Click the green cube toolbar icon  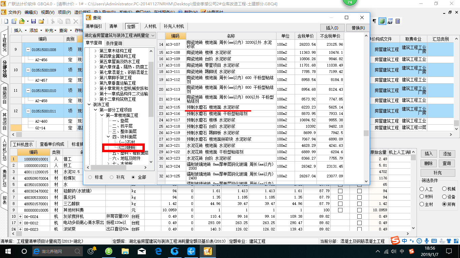[x=382, y=21]
